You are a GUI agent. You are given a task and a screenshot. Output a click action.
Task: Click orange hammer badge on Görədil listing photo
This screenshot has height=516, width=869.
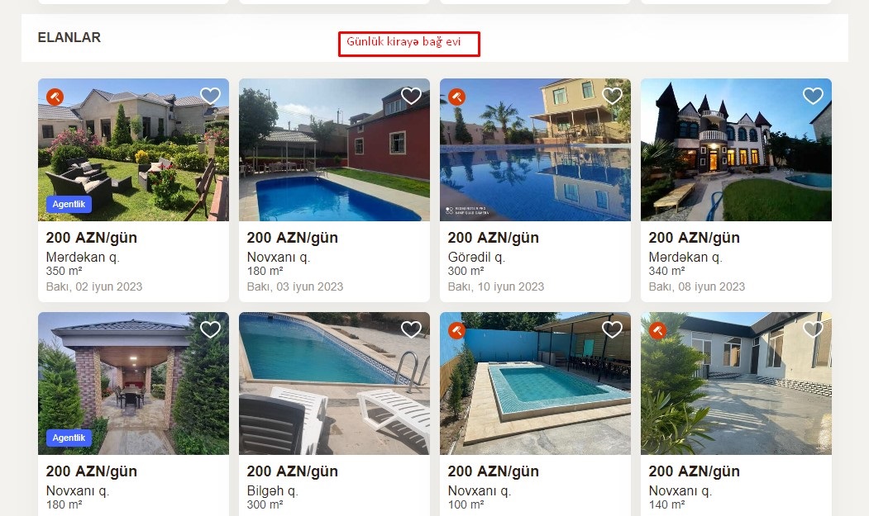click(x=456, y=97)
